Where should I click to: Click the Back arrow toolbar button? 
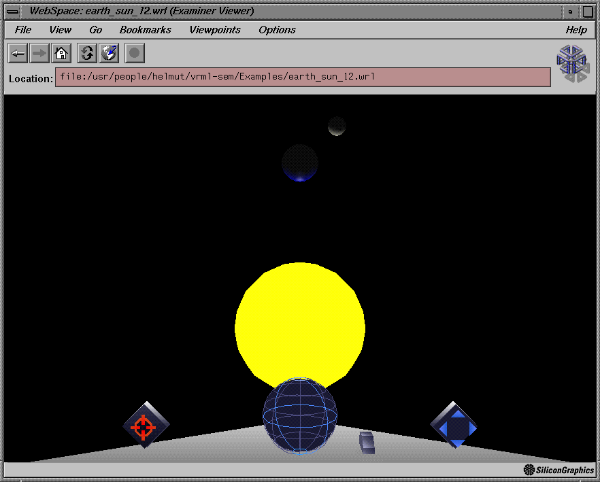tap(18, 53)
